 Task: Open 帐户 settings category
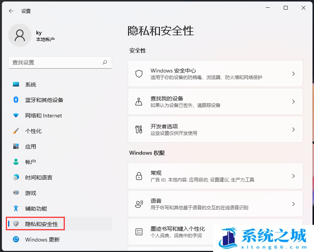click(59, 162)
